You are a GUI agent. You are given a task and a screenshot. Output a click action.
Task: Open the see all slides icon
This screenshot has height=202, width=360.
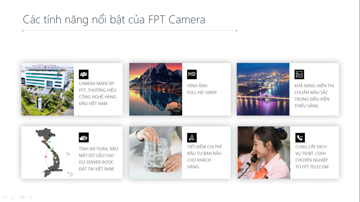tap(22, 197)
